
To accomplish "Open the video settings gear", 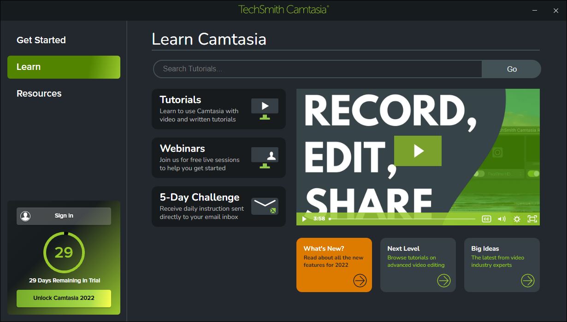I will click(x=517, y=219).
